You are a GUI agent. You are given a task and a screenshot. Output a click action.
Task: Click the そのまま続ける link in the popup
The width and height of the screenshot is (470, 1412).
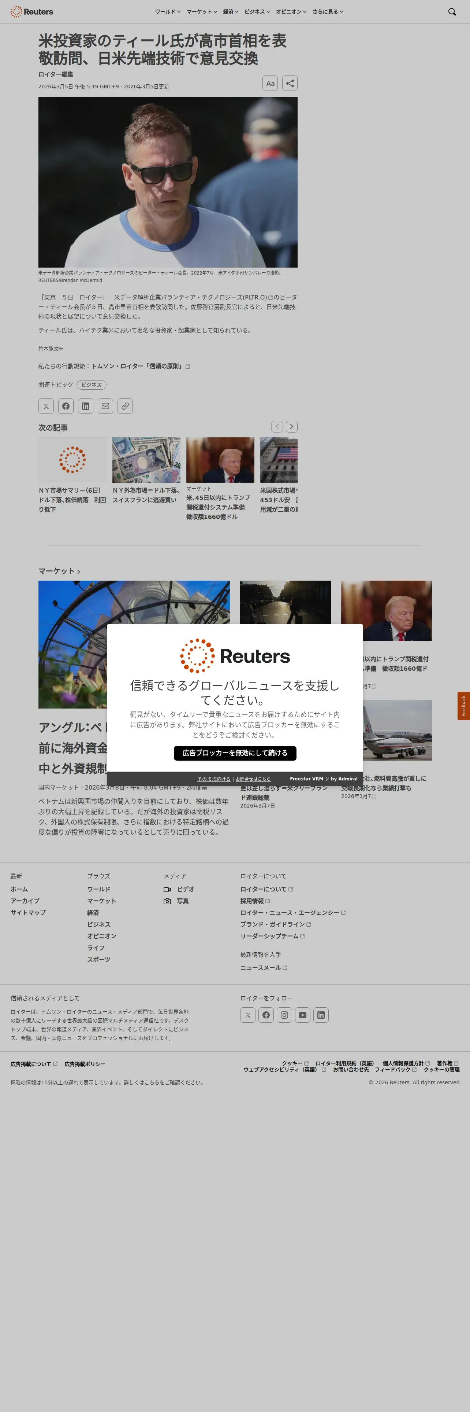pos(214,779)
